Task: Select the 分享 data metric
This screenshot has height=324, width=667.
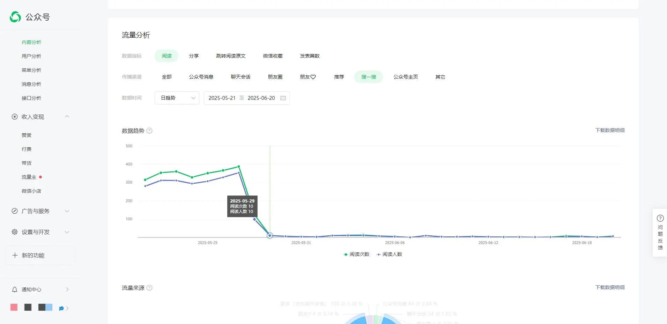Action: point(194,56)
